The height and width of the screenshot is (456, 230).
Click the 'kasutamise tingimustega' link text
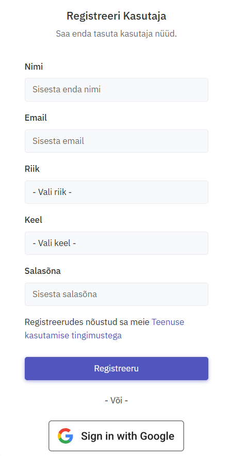pos(73,335)
